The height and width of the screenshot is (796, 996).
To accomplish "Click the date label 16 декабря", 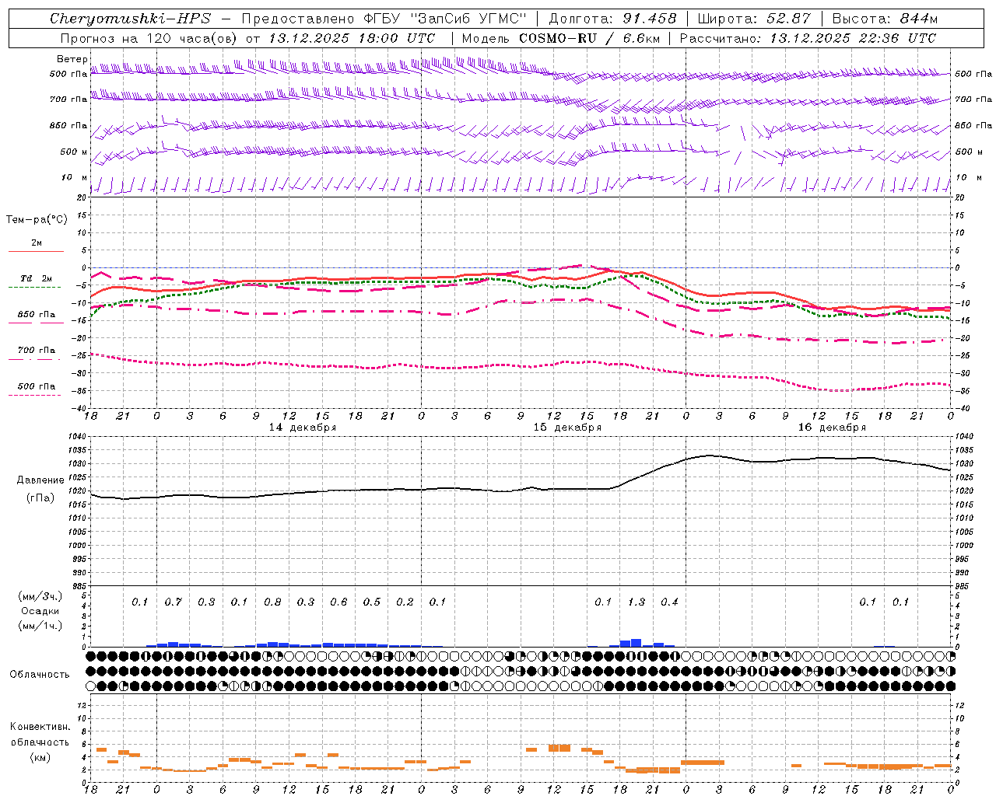I will pos(832,428).
